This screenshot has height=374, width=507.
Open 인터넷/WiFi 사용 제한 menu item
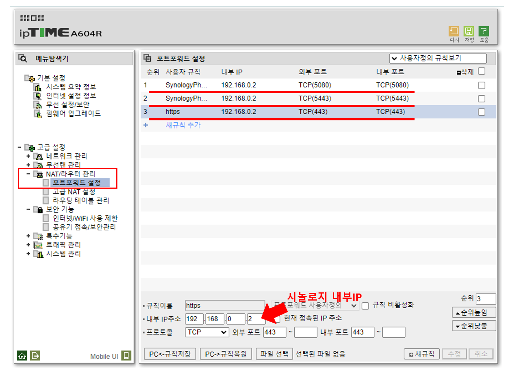tap(85, 218)
